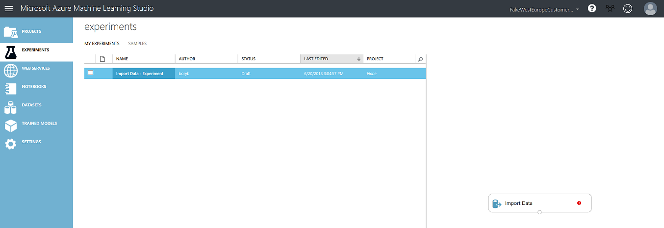This screenshot has height=228, width=664.
Task: Switch to the Samples tab
Action: click(x=137, y=44)
